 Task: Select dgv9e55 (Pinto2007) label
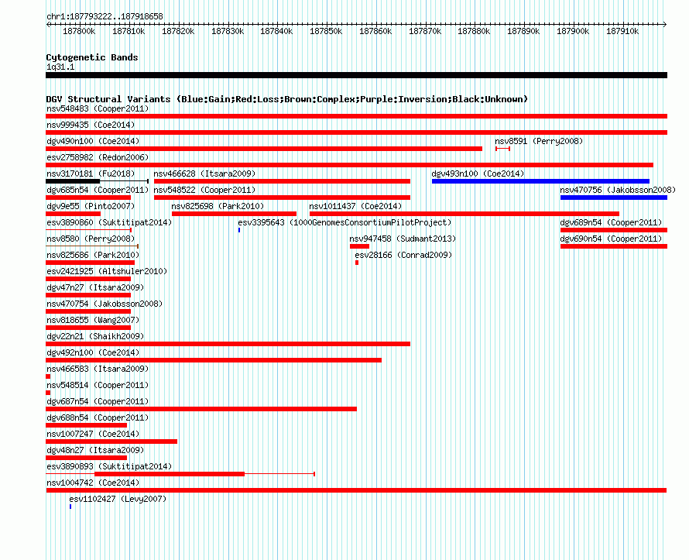(x=91, y=206)
